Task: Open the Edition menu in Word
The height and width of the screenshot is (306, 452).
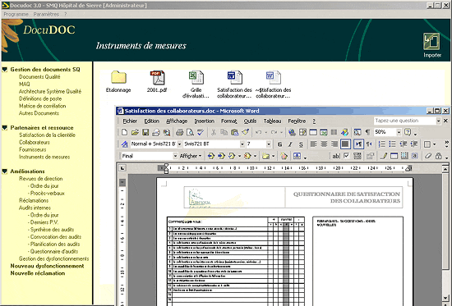Action: 152,121
